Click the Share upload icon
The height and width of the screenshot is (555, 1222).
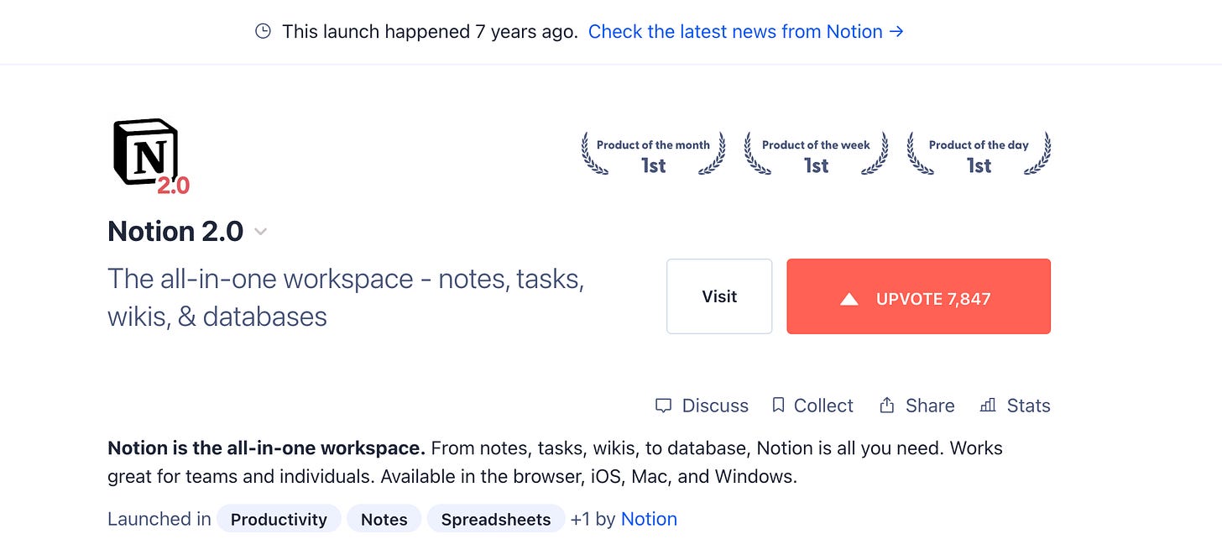pyautogui.click(x=886, y=406)
